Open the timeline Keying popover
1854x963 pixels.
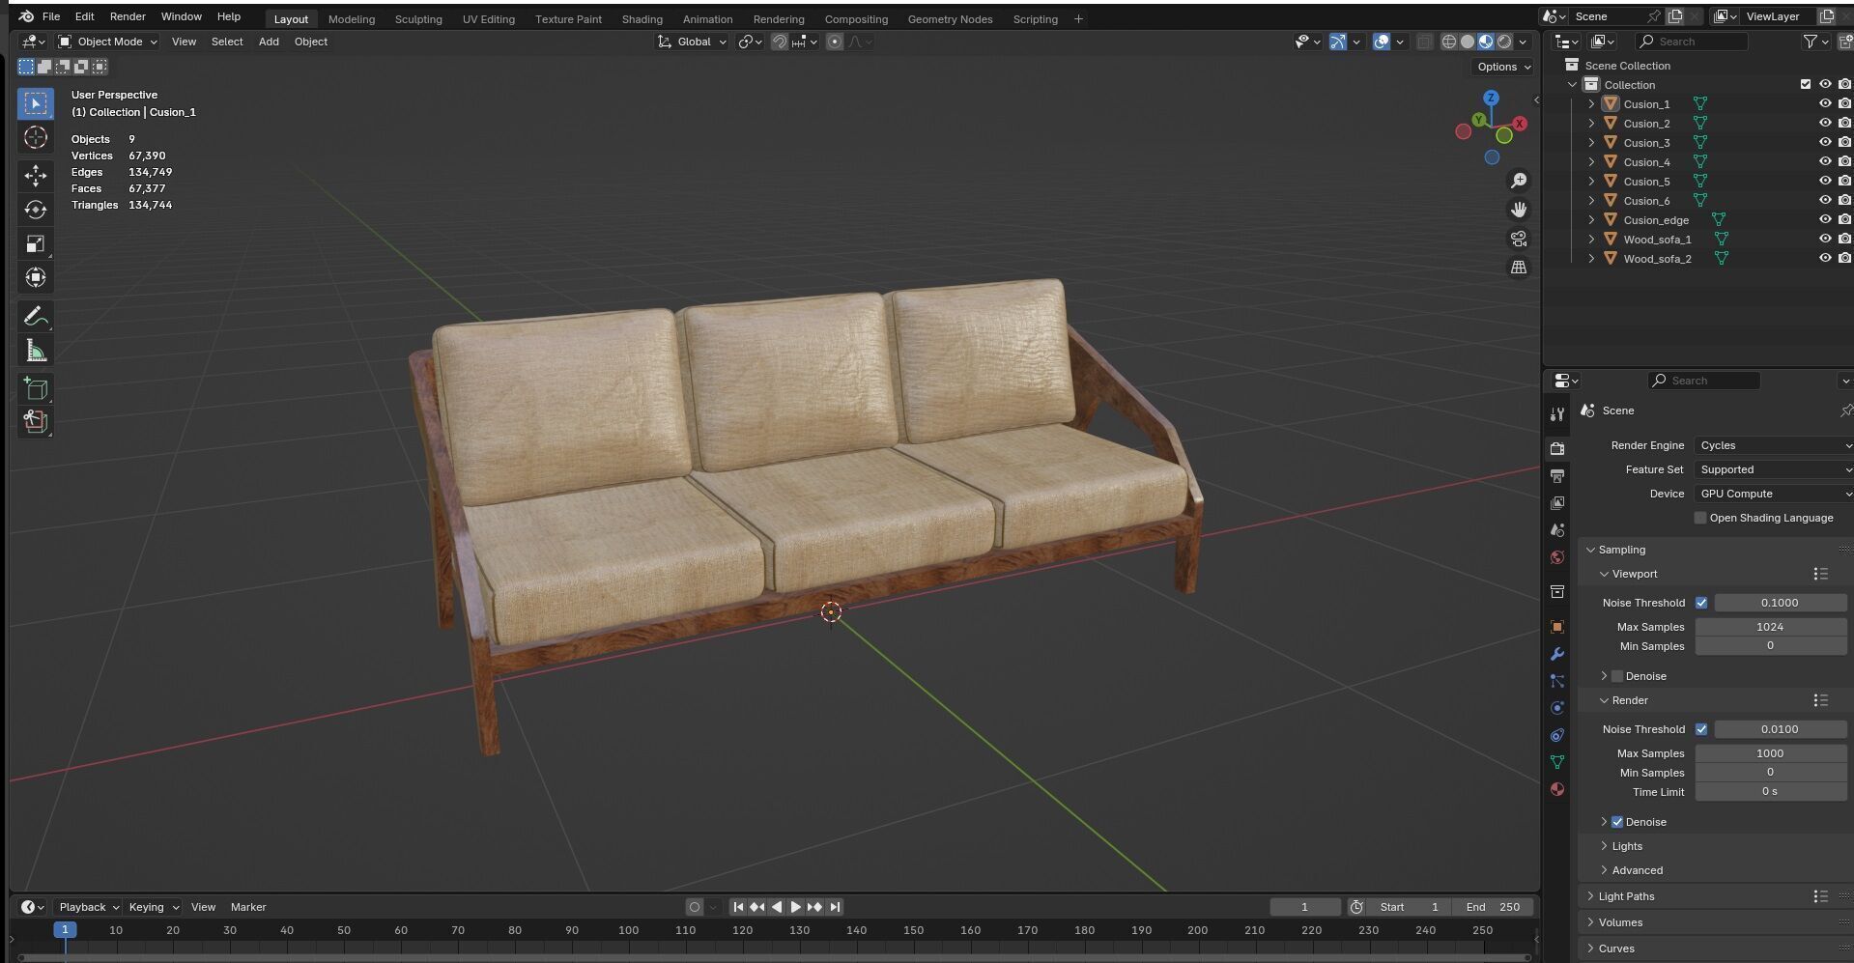pyautogui.click(x=153, y=907)
